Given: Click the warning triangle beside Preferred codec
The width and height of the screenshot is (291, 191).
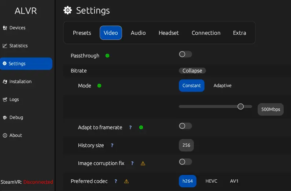Looking at the screenshot, I should pos(126,181).
